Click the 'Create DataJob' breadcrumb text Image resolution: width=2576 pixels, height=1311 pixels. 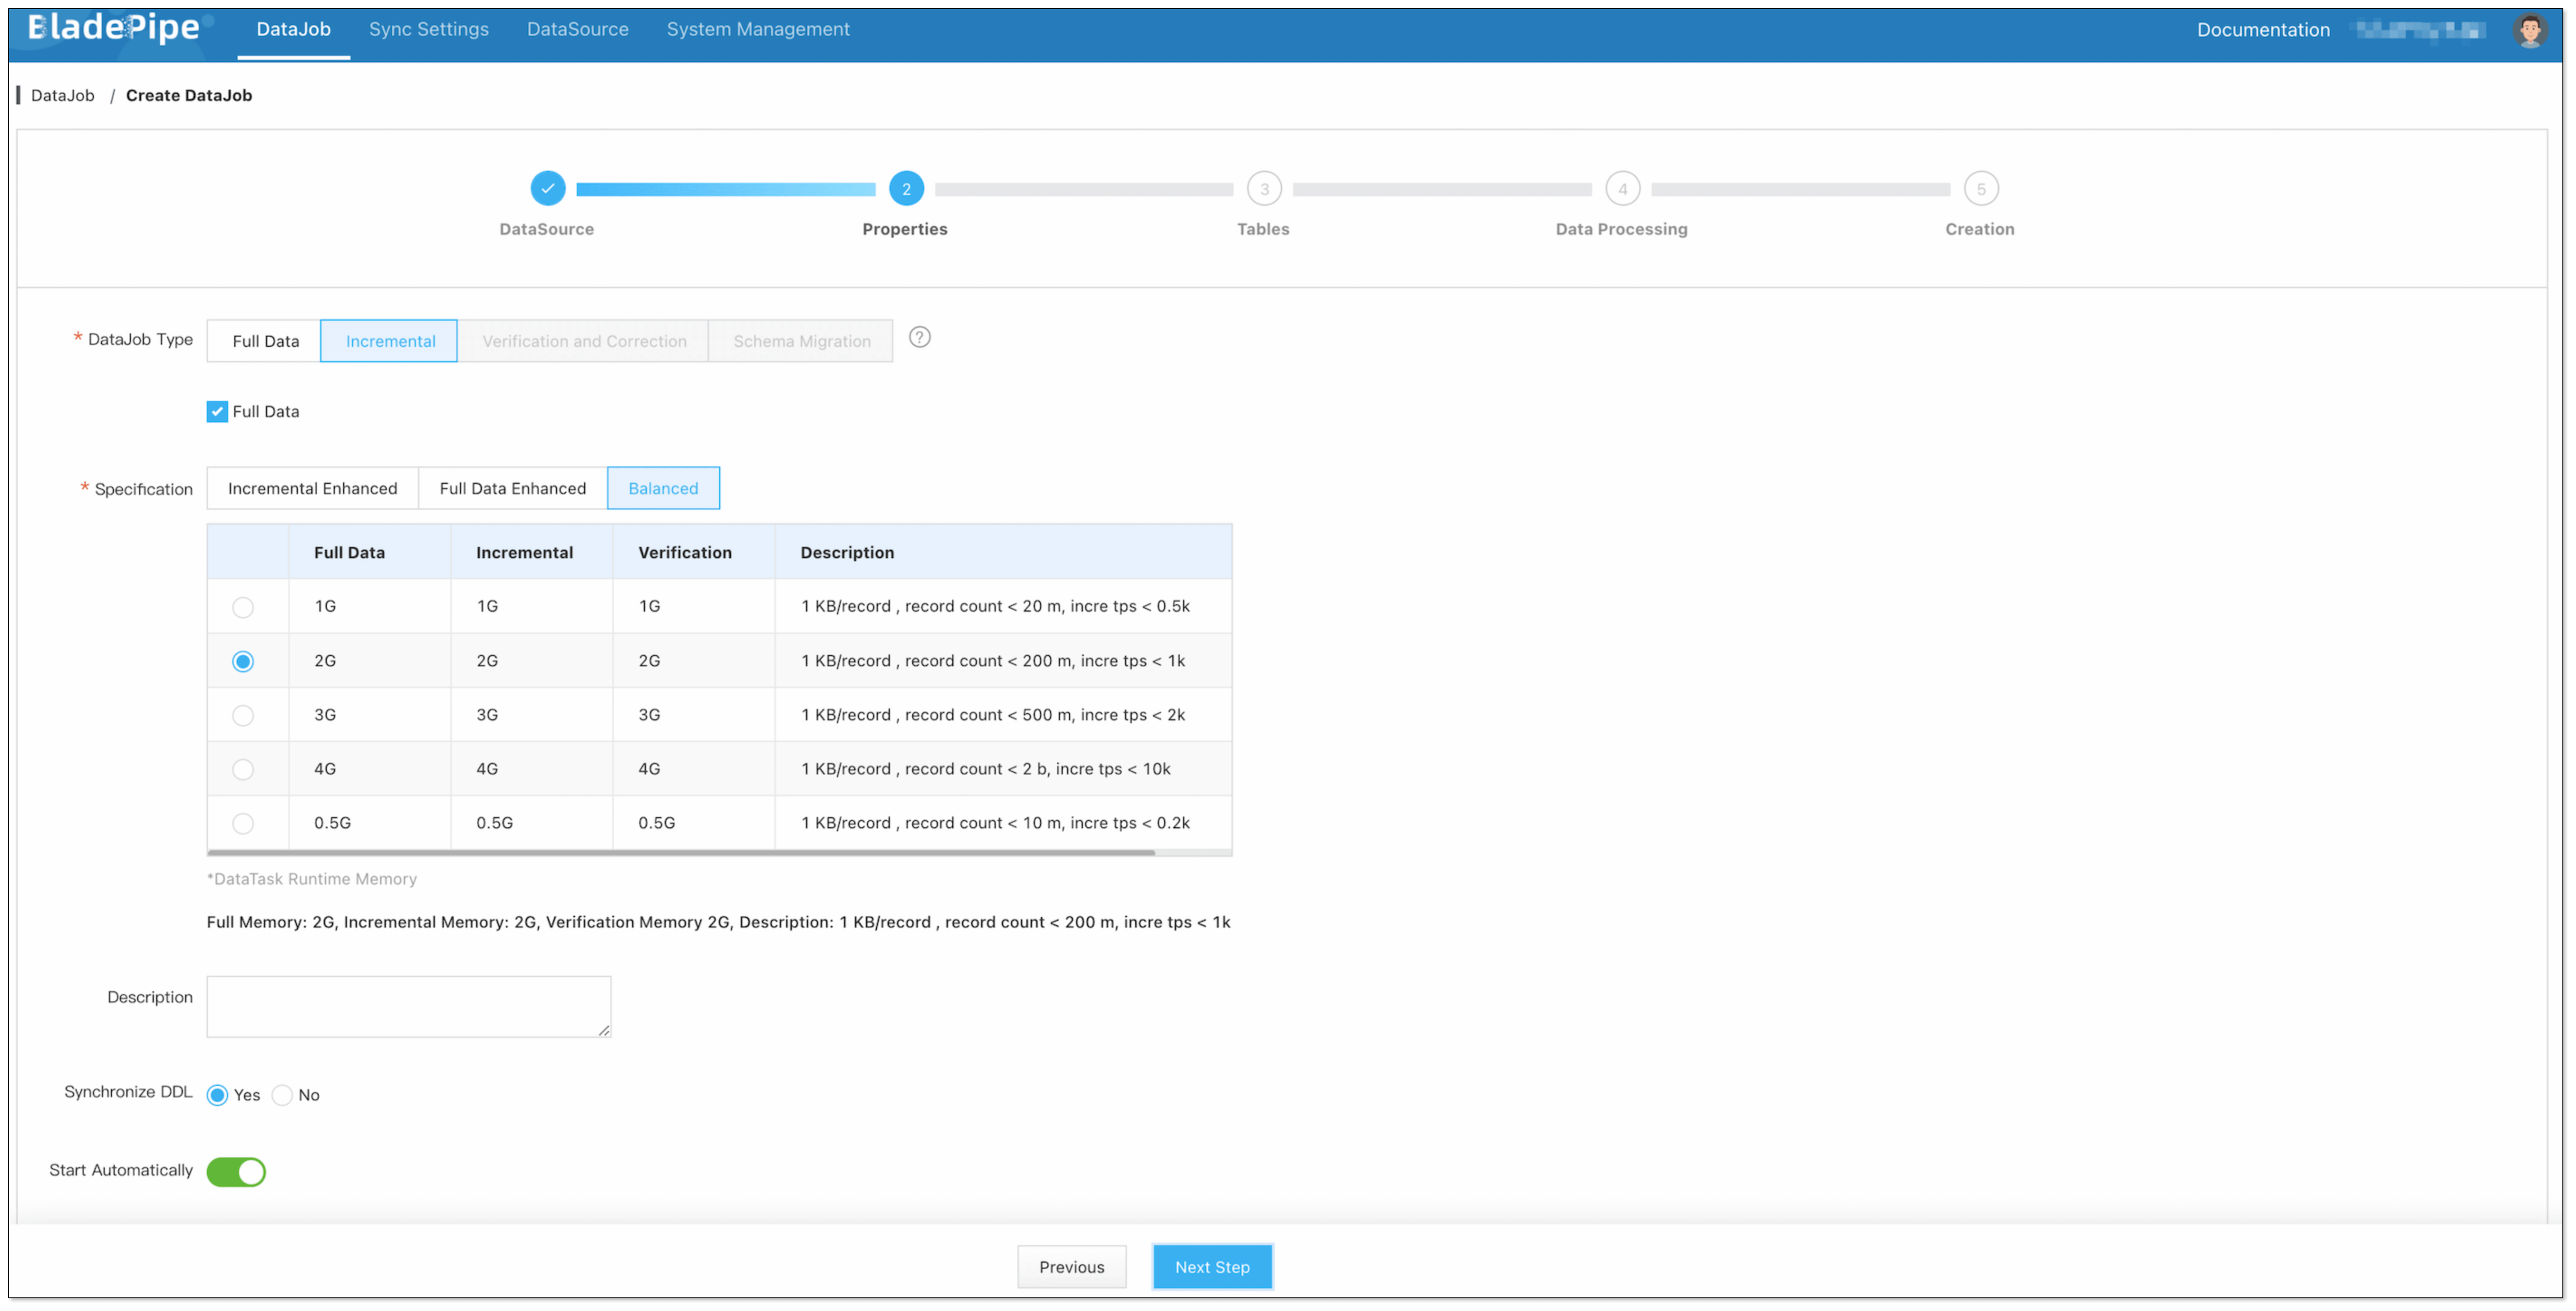coord(188,95)
